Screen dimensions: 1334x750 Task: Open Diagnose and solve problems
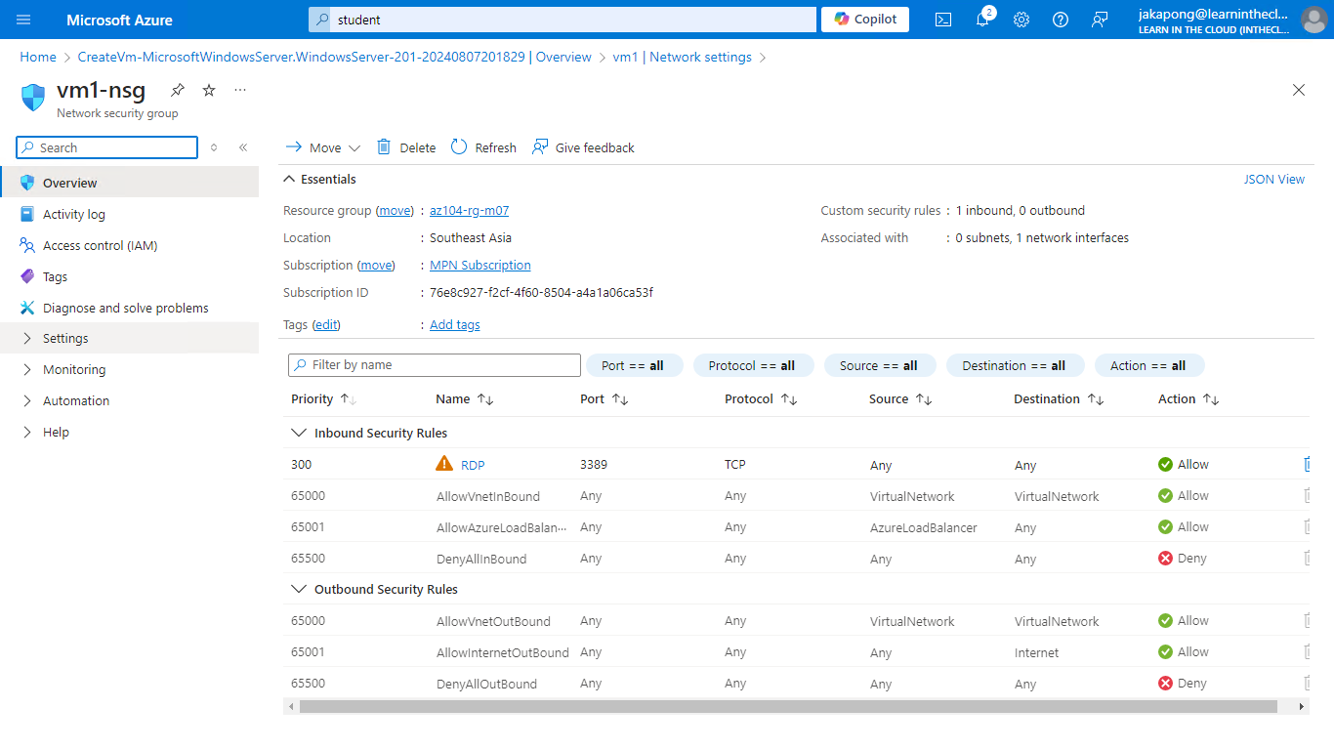click(129, 308)
